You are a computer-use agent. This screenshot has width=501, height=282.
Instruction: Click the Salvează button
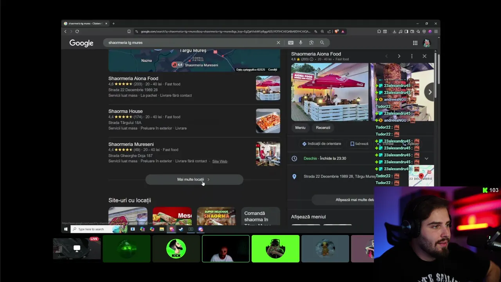point(359,144)
